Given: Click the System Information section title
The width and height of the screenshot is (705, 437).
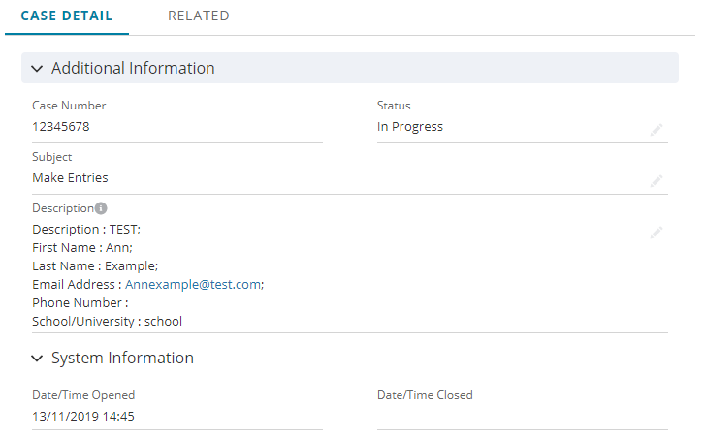Looking at the screenshot, I should (122, 359).
